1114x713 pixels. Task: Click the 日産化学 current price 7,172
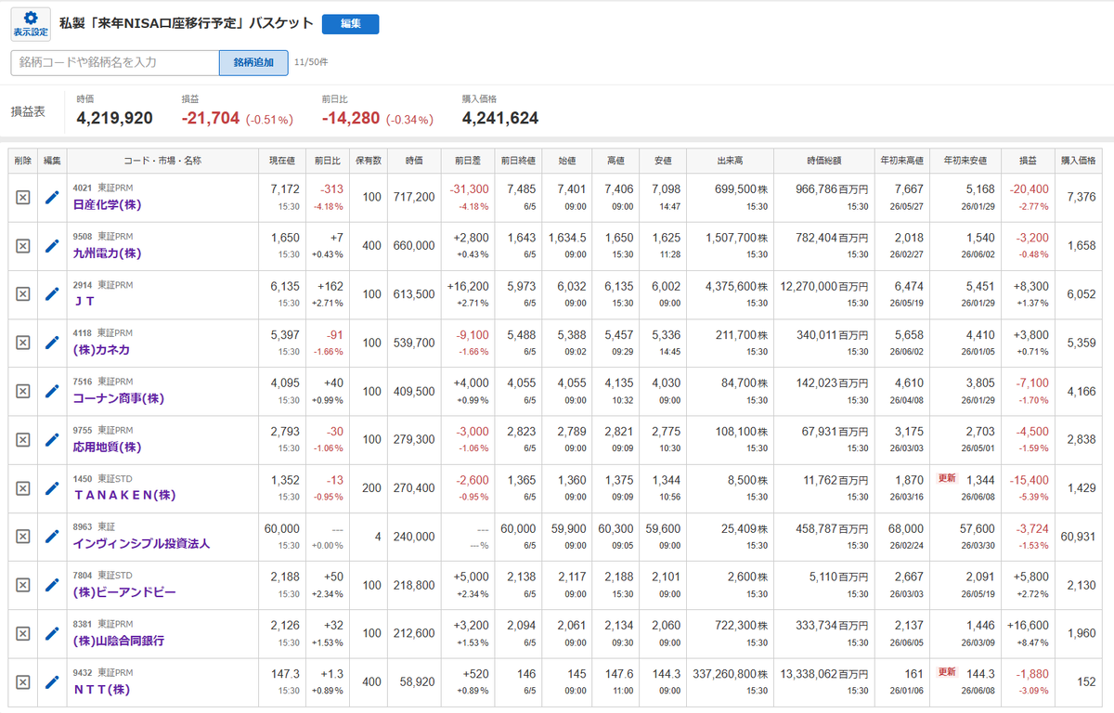pos(284,190)
